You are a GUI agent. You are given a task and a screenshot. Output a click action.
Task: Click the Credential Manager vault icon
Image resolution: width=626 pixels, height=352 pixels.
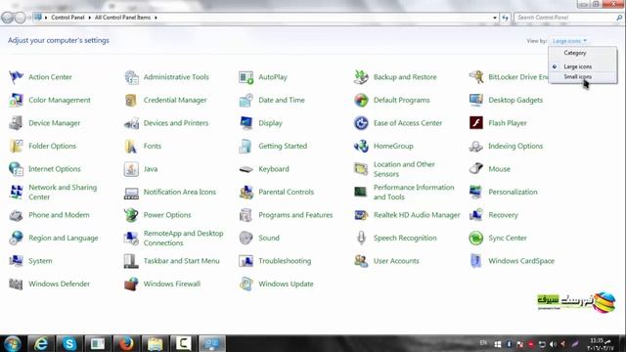point(131,100)
